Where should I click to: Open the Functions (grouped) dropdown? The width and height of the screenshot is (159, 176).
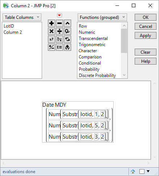102,17
